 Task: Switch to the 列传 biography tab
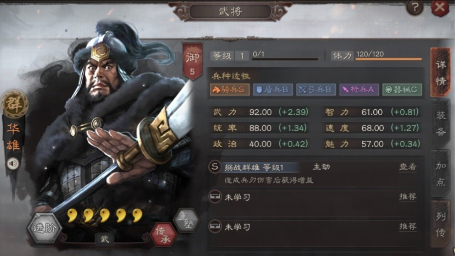tap(440, 224)
